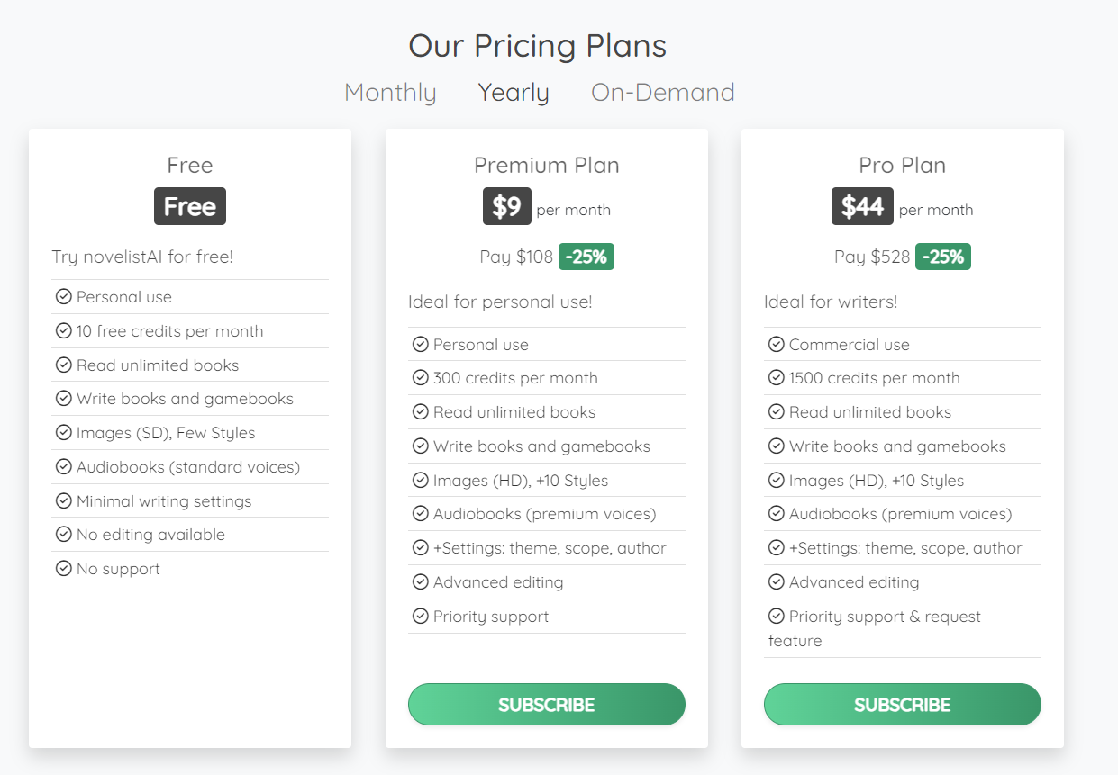
Task: Click the $44 Pro price badge
Action: click(x=862, y=206)
